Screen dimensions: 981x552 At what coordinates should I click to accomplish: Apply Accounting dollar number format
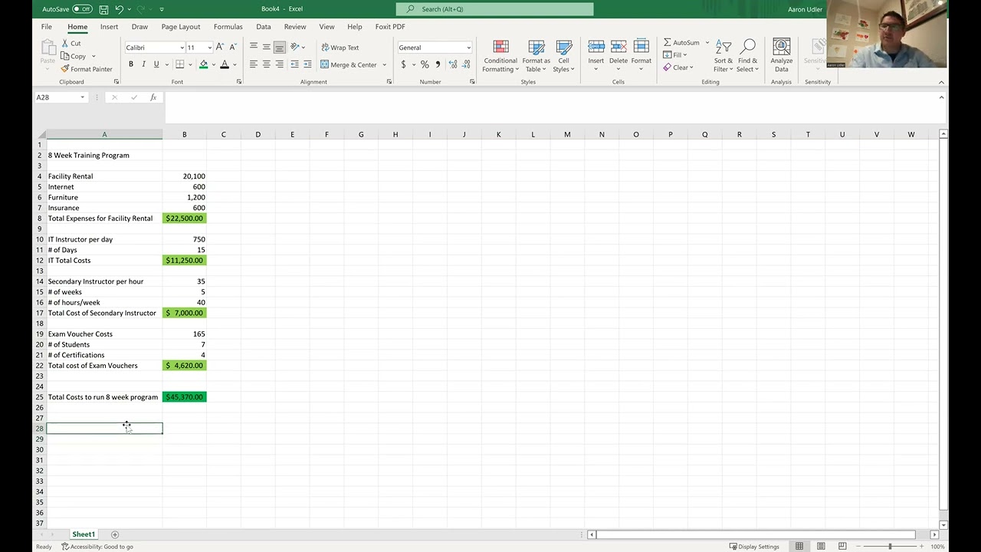(403, 64)
